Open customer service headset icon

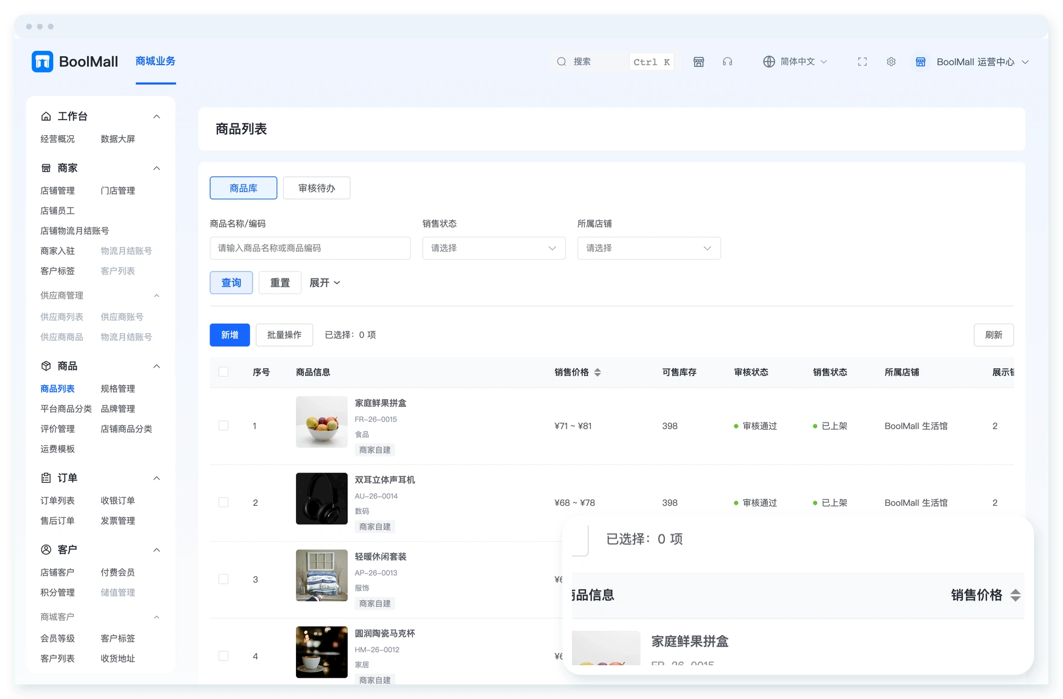[728, 62]
